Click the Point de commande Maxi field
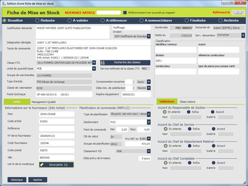Viewport: 248px width, 186px height. (144, 129)
